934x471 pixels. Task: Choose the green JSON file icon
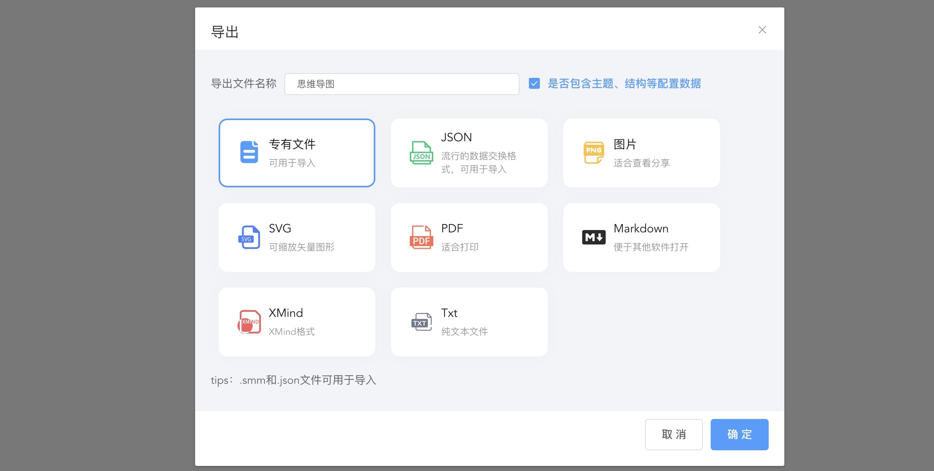pos(422,153)
